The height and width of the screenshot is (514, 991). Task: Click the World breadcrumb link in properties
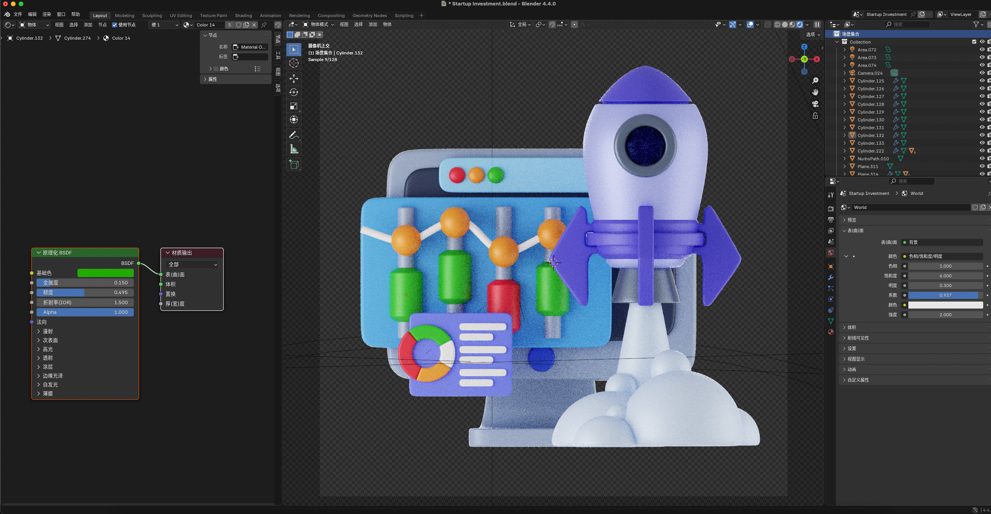[916, 193]
